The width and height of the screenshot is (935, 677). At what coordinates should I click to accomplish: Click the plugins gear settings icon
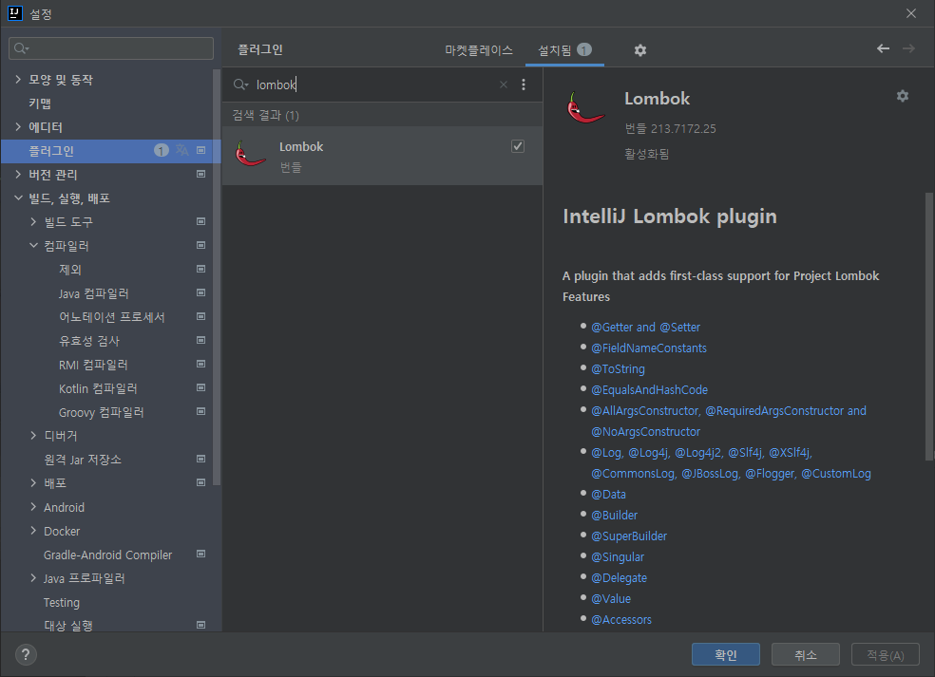pyautogui.click(x=639, y=50)
